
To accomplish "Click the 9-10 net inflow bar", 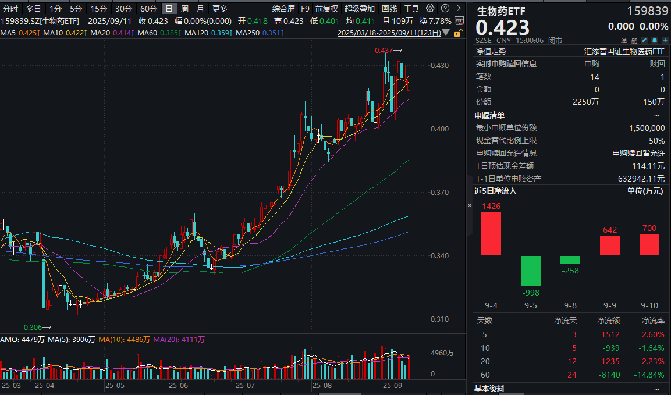I will [x=649, y=245].
